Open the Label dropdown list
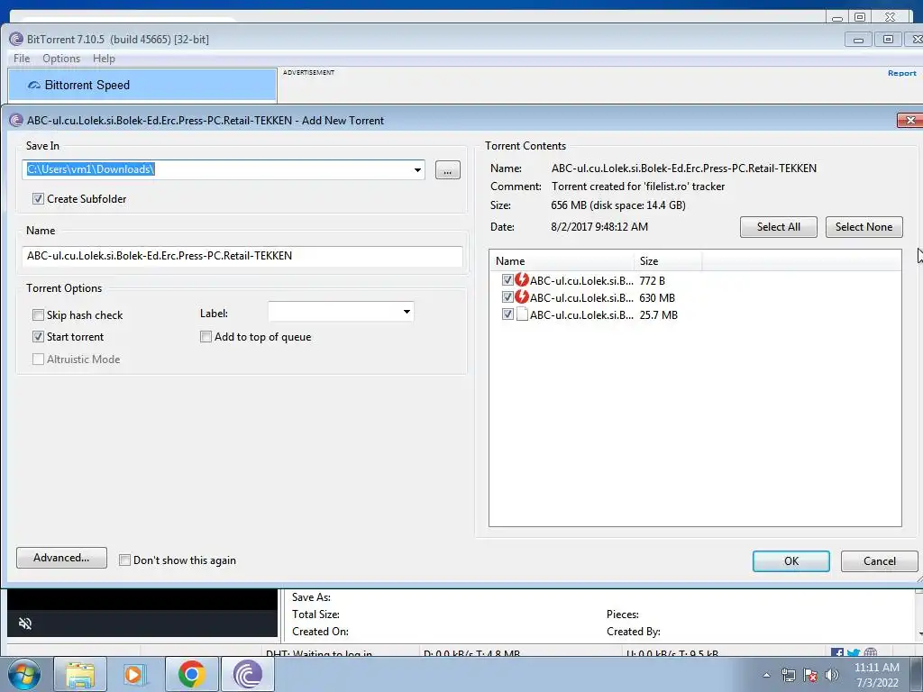Image resolution: width=923 pixels, height=692 pixels. pos(407,311)
